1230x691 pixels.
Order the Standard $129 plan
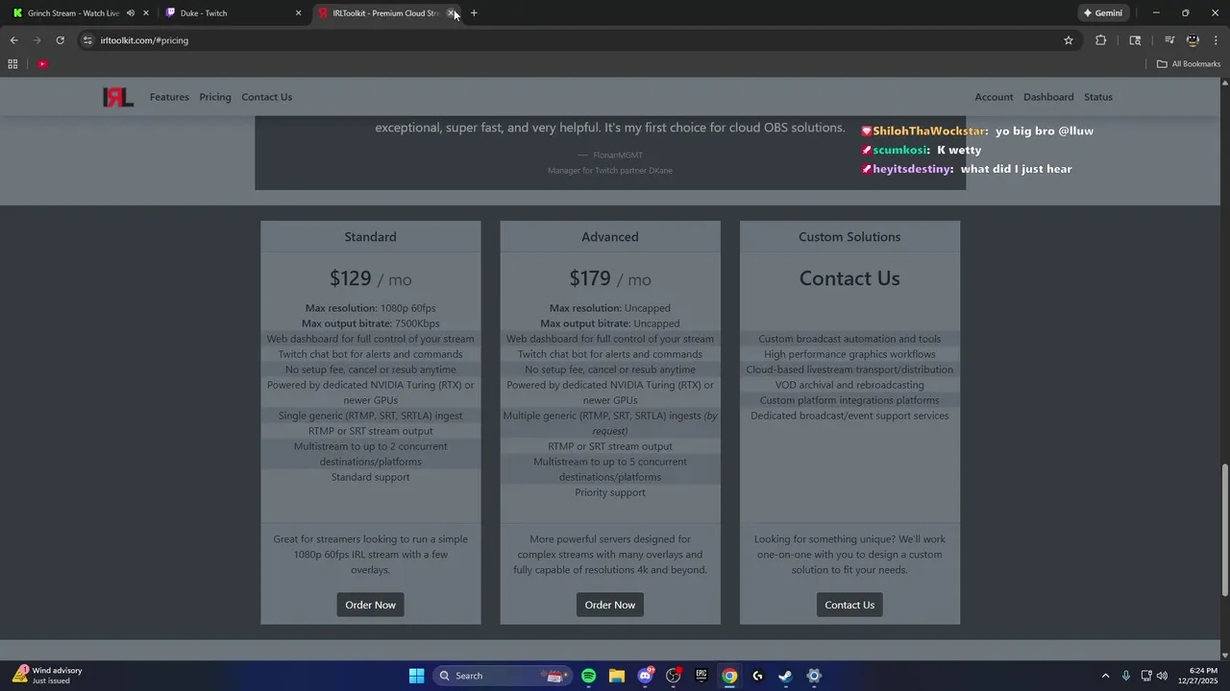(370, 605)
